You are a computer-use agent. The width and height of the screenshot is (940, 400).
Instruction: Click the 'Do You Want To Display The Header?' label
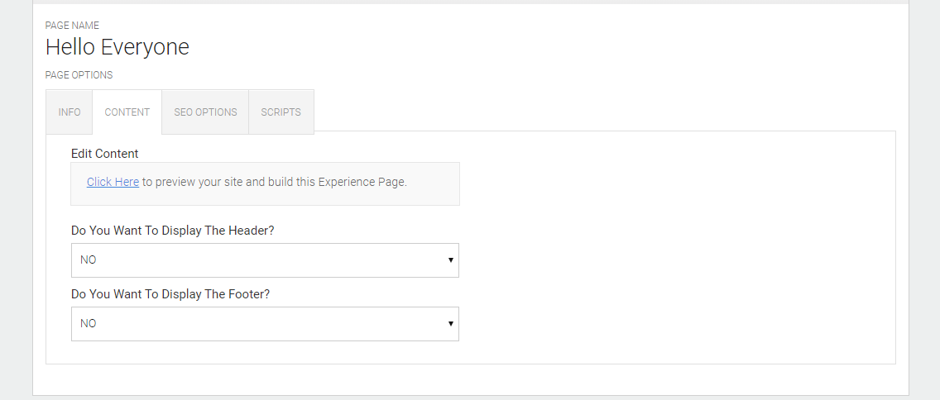pos(172,231)
